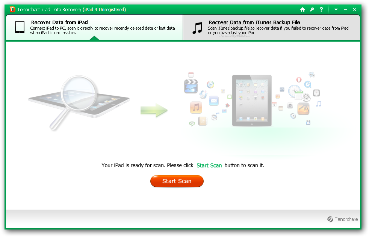369x237 pixels.
Task: Click the iPad device icon in first tab
Action: [x=20, y=27]
